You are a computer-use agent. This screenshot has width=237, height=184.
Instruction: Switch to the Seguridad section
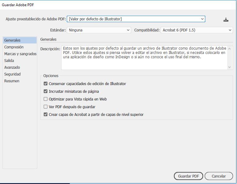[x=20, y=74]
